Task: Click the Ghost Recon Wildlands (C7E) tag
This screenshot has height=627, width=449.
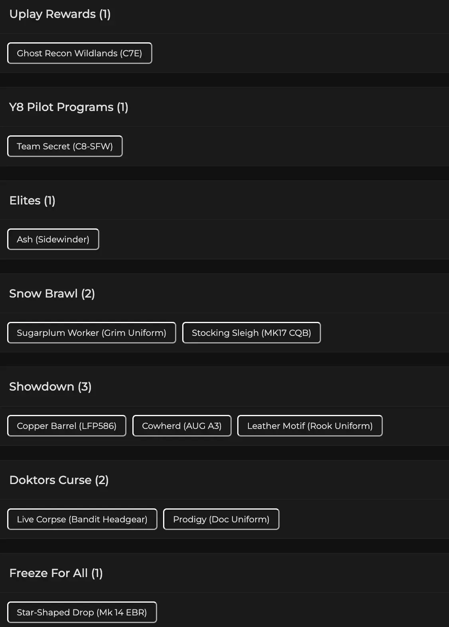Action: 79,53
